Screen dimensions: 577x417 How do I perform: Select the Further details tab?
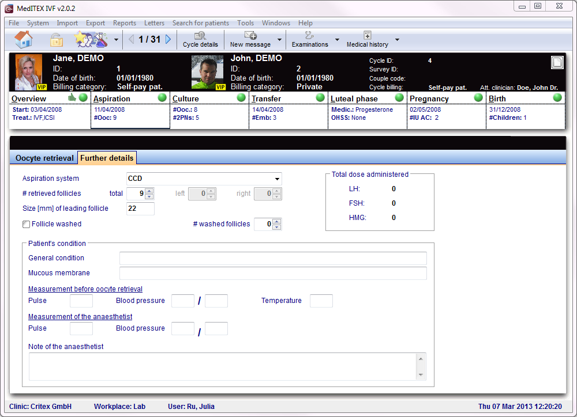[x=107, y=158]
